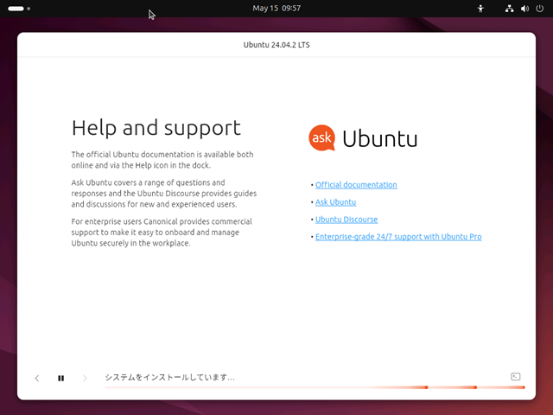This screenshot has width=553, height=415.
Task: Open the power menu icon
Action: pyautogui.click(x=539, y=9)
